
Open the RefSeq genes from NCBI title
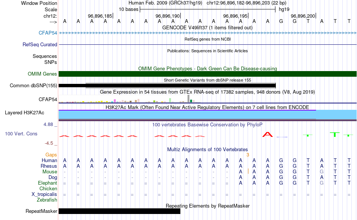pyautogui.click(x=207, y=39)
